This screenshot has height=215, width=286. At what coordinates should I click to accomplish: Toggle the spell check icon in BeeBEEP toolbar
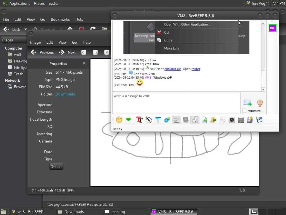pyautogui.click(x=177, y=120)
